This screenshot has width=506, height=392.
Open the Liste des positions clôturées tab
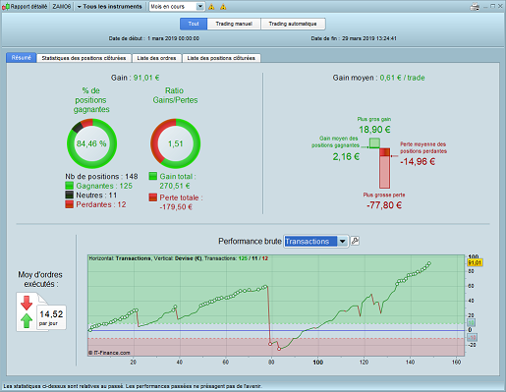(x=221, y=58)
